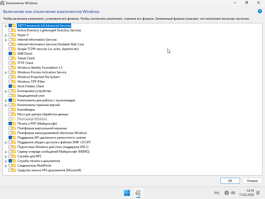Viewport: 265px width, 199px height.
Task: Uncheck the Work Folders Client checkbox
Action: tap(10, 86)
